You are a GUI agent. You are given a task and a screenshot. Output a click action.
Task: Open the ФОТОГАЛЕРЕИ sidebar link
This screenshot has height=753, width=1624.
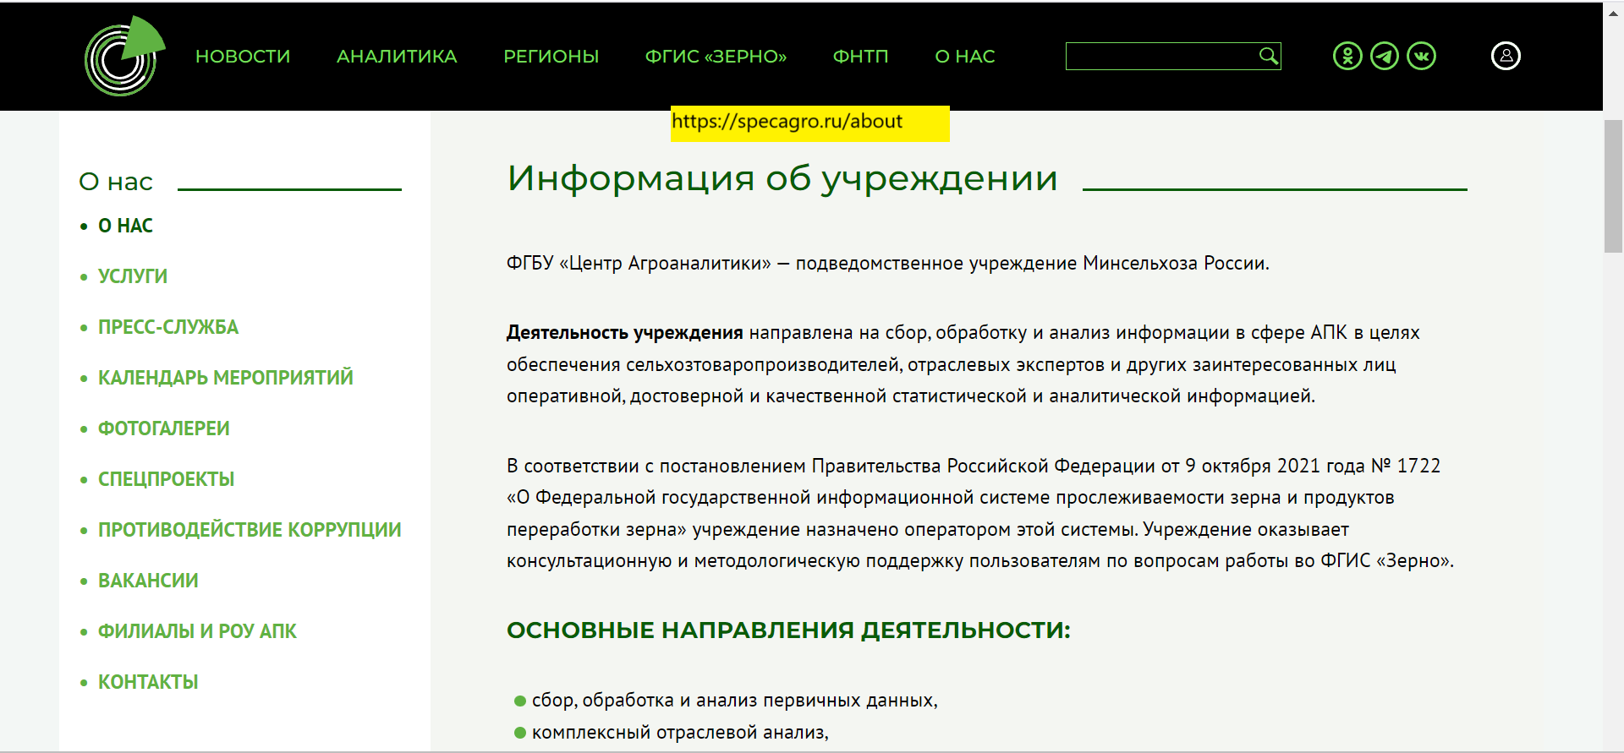click(164, 428)
